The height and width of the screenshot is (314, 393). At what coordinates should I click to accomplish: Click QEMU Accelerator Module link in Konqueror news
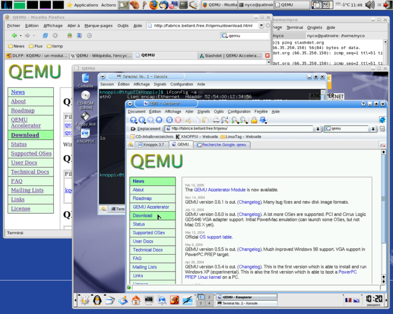click(x=220, y=190)
